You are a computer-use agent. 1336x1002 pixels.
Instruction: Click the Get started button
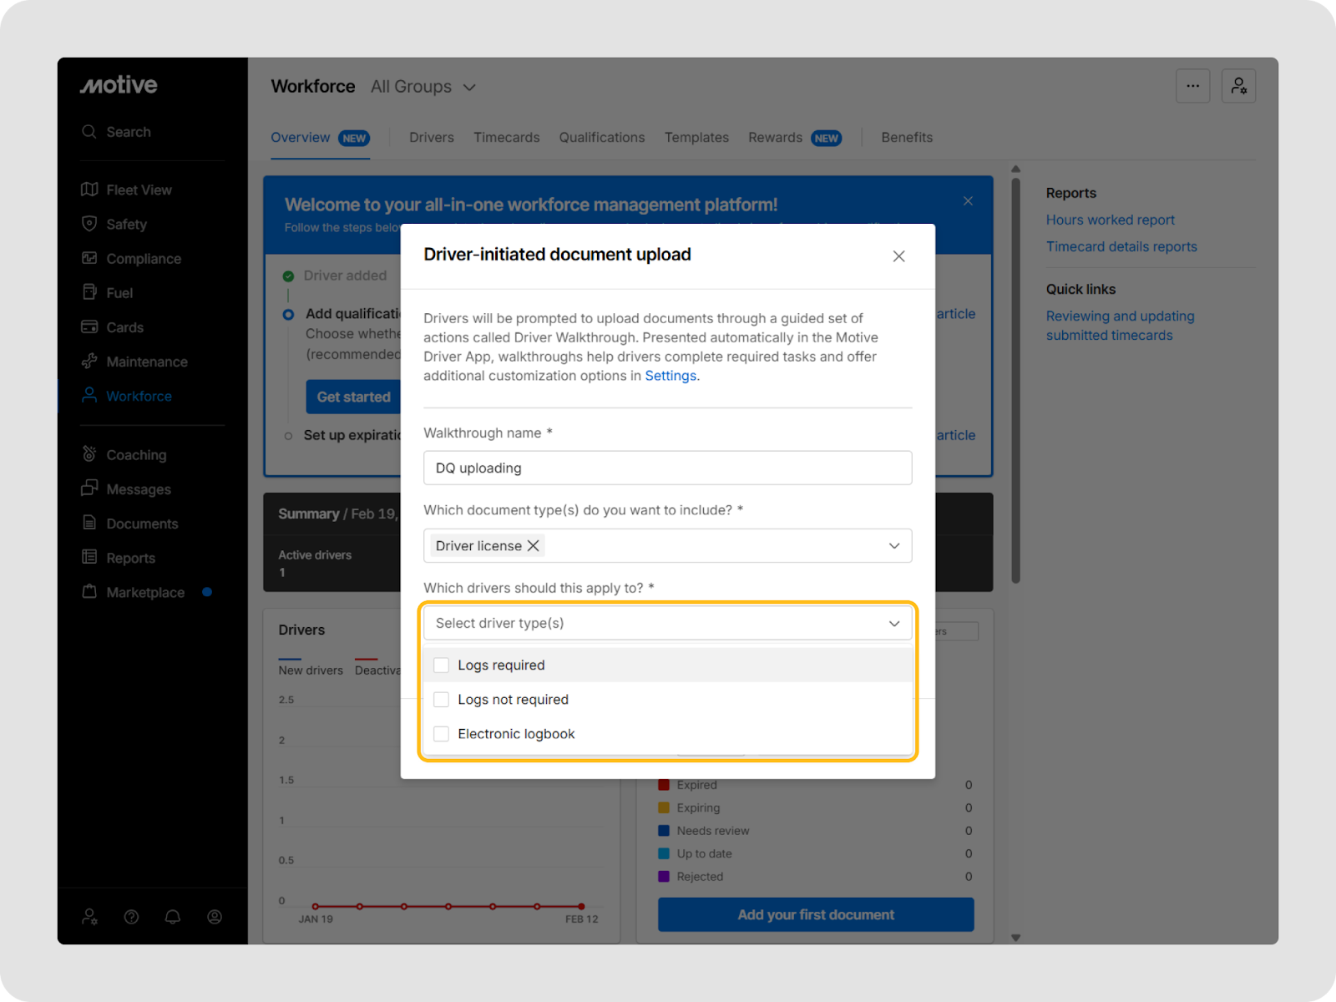[x=354, y=397]
